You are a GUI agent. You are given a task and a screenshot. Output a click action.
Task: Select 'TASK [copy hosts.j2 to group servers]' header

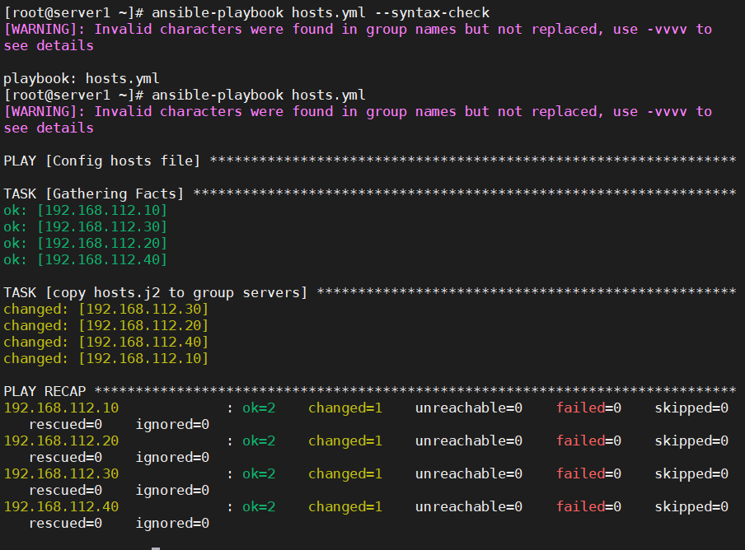(x=156, y=292)
